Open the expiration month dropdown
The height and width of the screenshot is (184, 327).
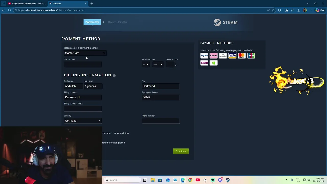pyautogui.click(x=145, y=64)
